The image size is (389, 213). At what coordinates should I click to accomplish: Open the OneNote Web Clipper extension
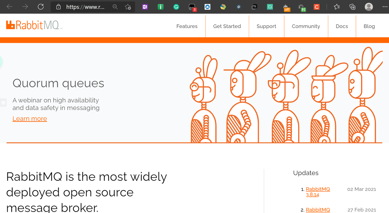[x=145, y=7]
